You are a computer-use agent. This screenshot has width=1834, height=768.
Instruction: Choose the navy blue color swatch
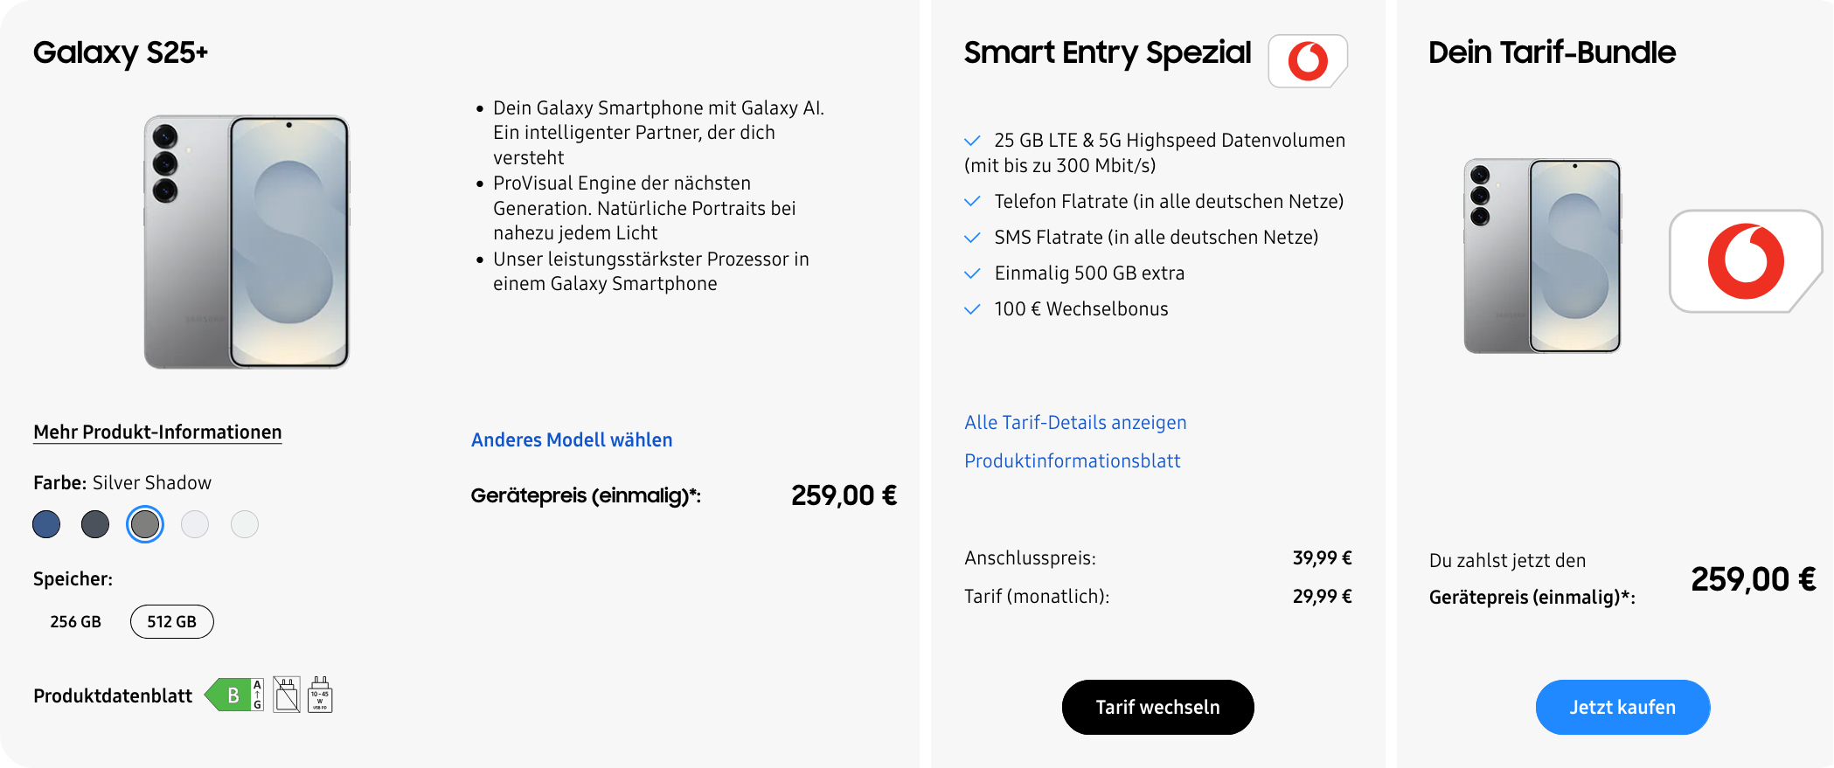46,524
